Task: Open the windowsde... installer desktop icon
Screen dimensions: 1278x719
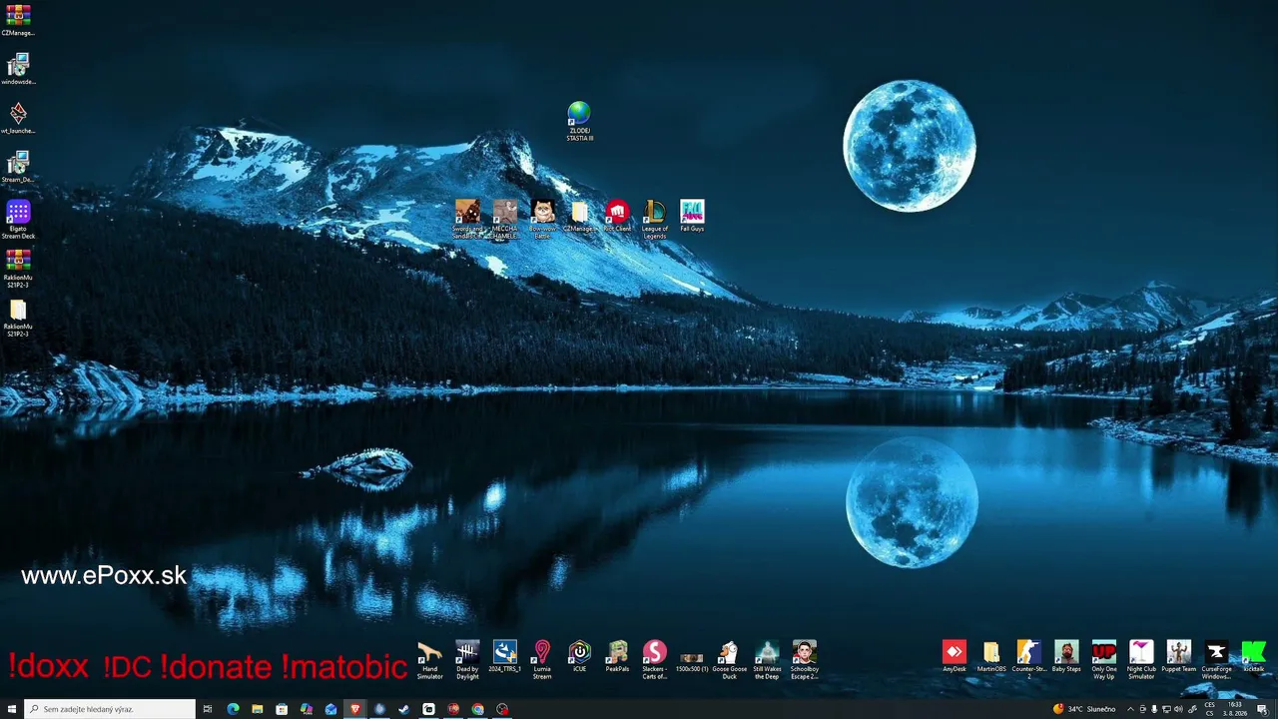Action: click(18, 69)
